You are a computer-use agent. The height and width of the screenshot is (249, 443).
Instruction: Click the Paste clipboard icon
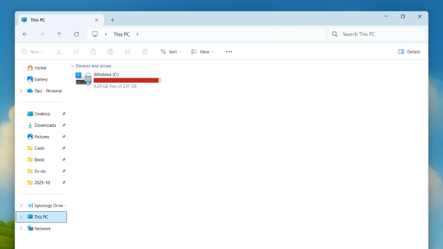tap(93, 52)
